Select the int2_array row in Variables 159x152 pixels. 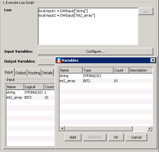coord(106,81)
